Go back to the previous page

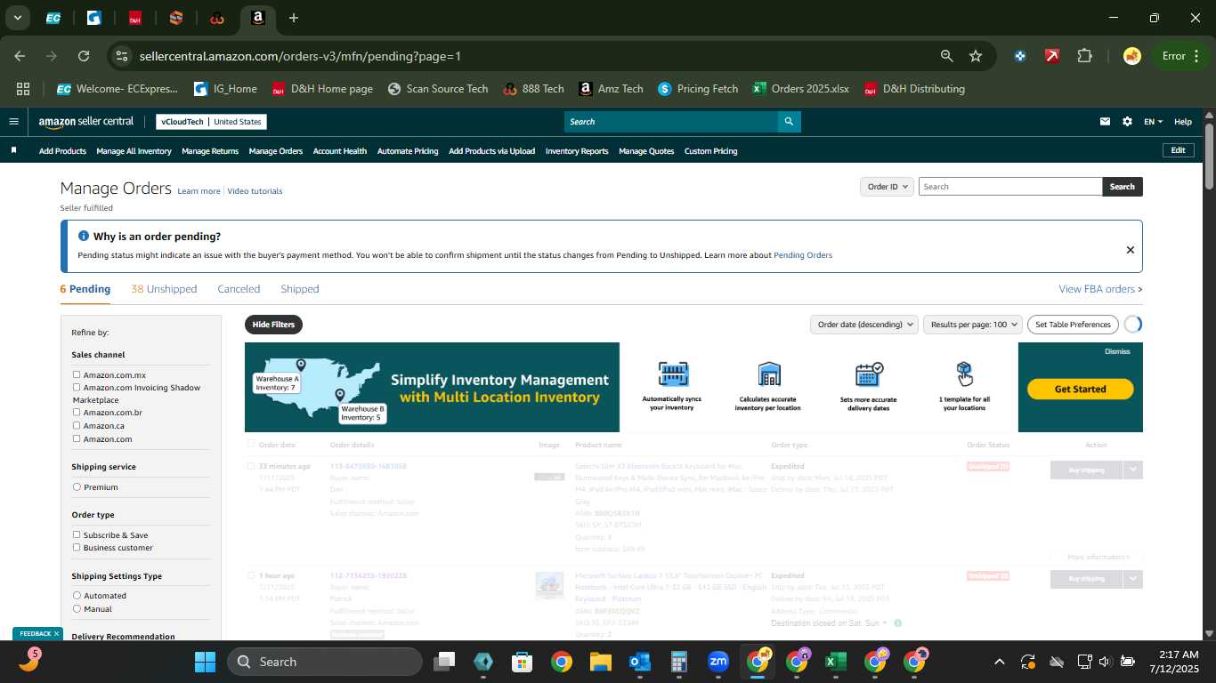pos(20,56)
